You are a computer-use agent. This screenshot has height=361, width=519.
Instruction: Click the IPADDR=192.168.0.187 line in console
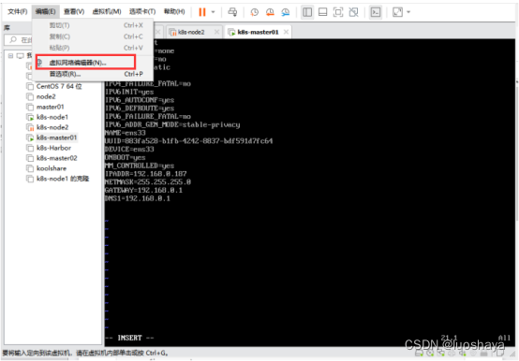145,174
